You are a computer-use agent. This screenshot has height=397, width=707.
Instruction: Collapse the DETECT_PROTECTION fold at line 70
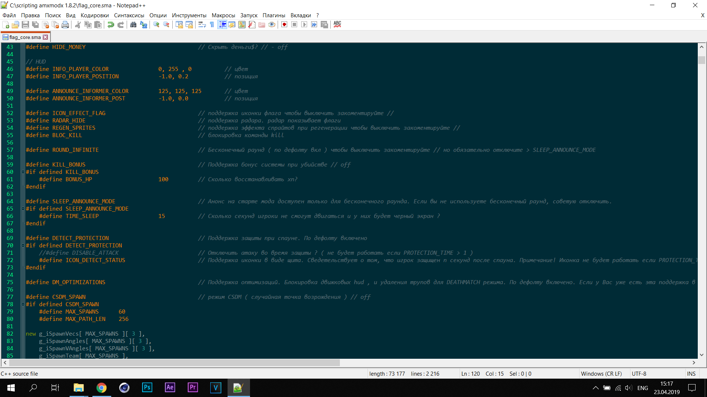23,246
